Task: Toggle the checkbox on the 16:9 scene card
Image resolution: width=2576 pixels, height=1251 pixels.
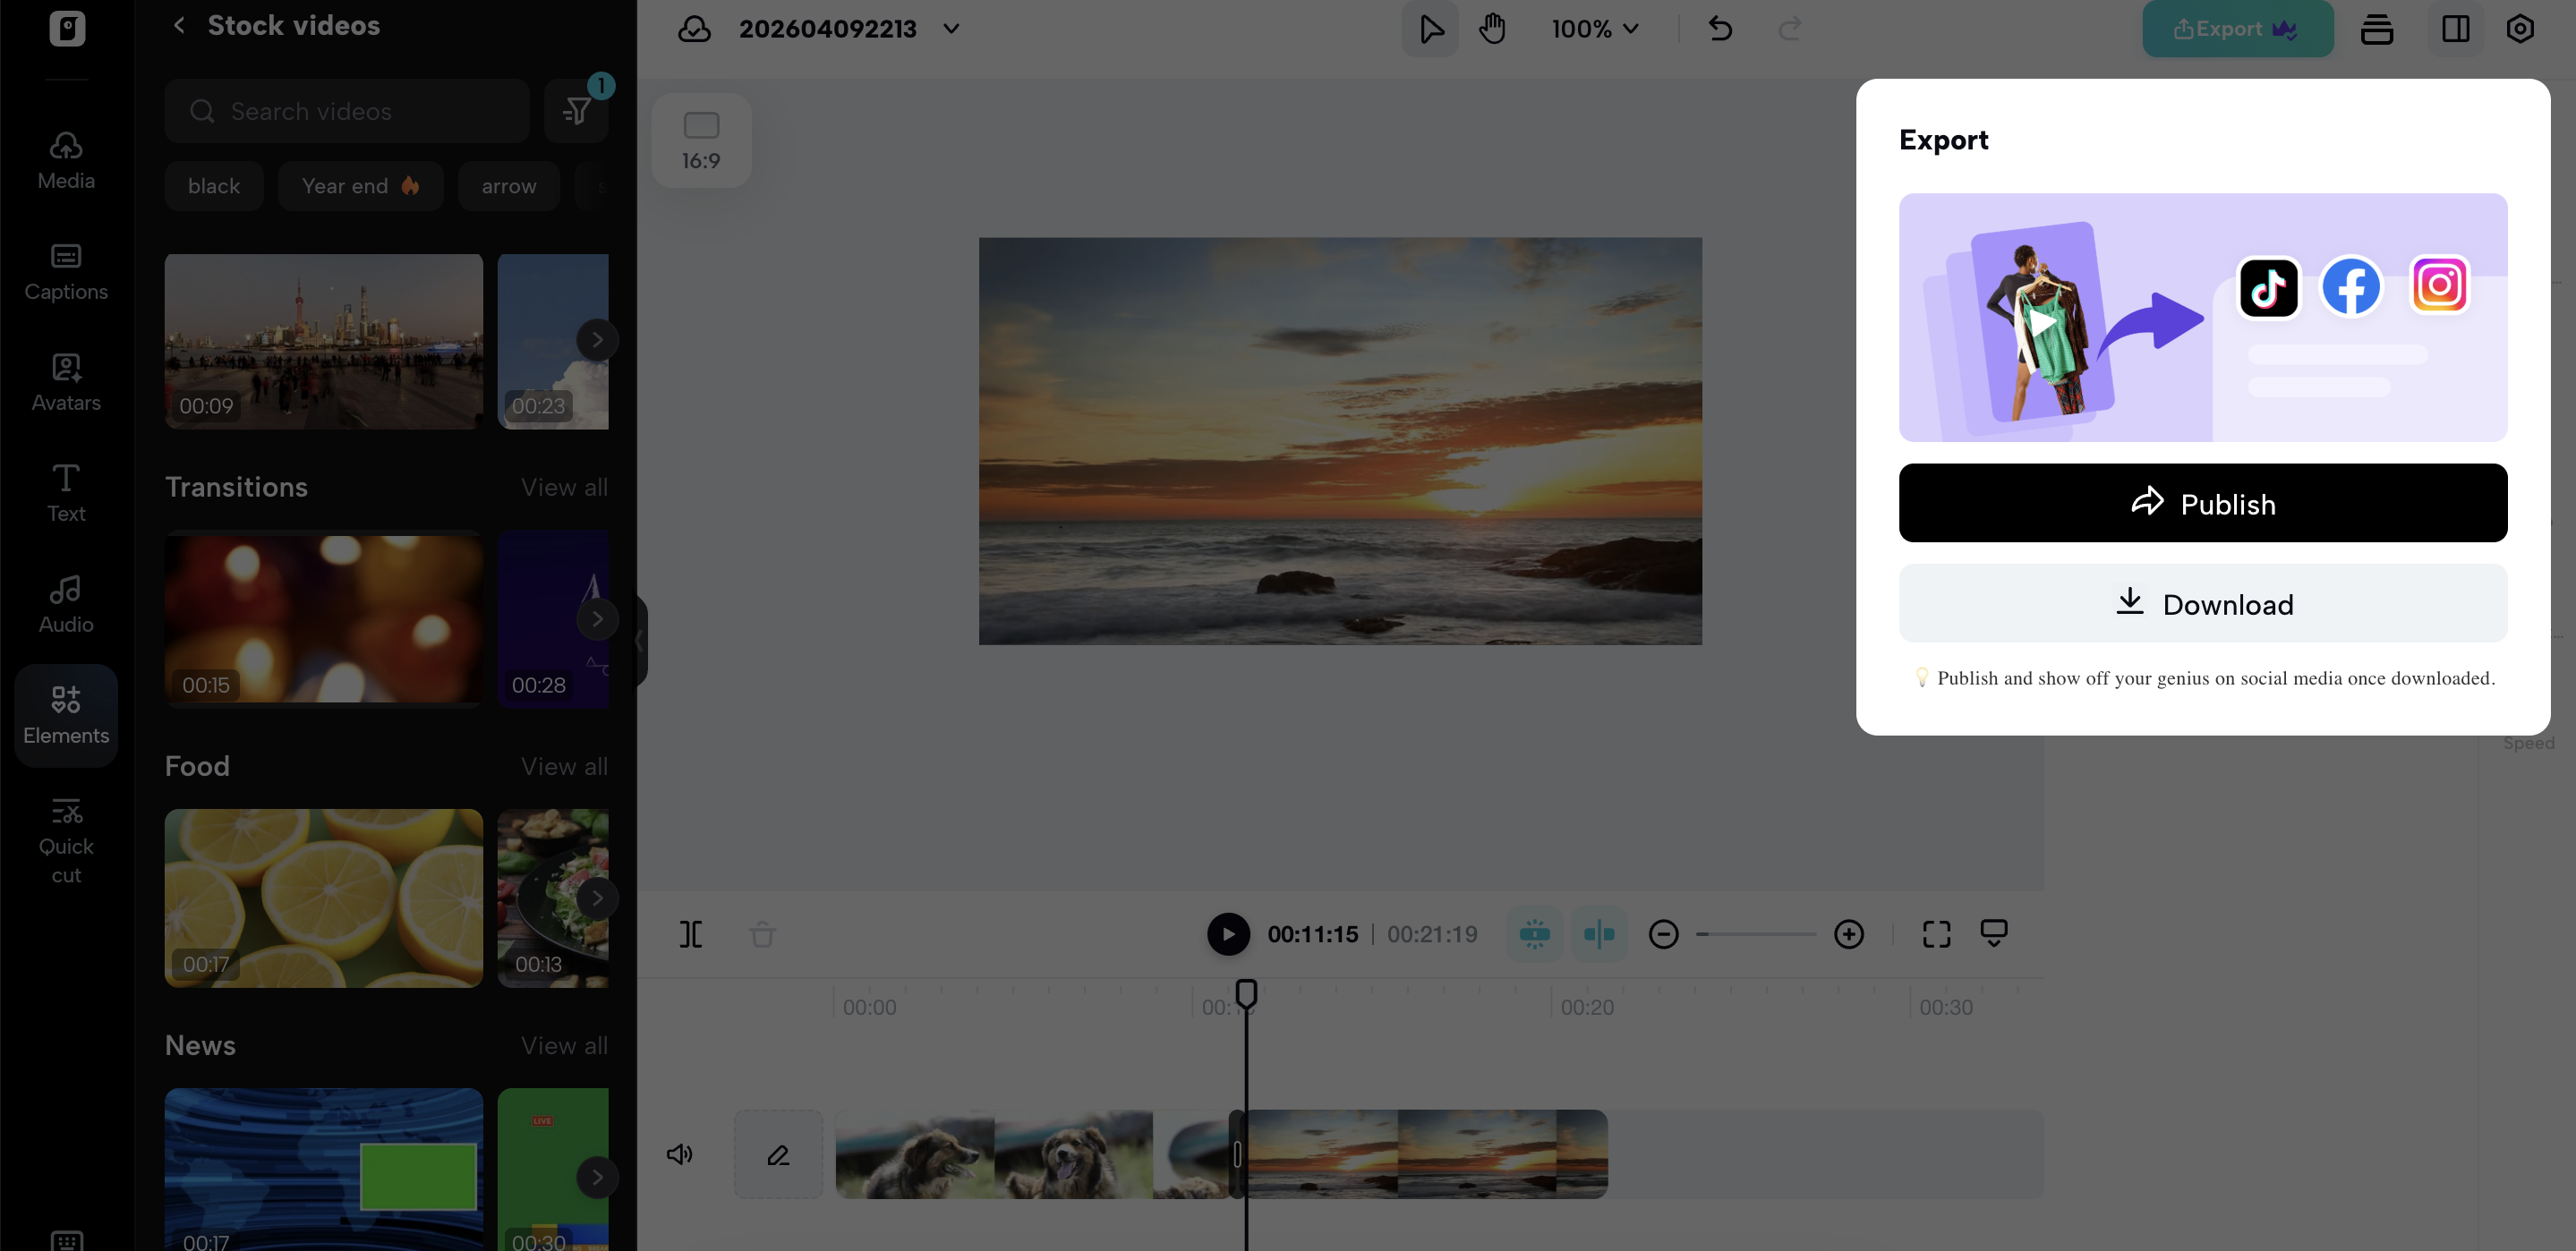Action: pos(701,124)
